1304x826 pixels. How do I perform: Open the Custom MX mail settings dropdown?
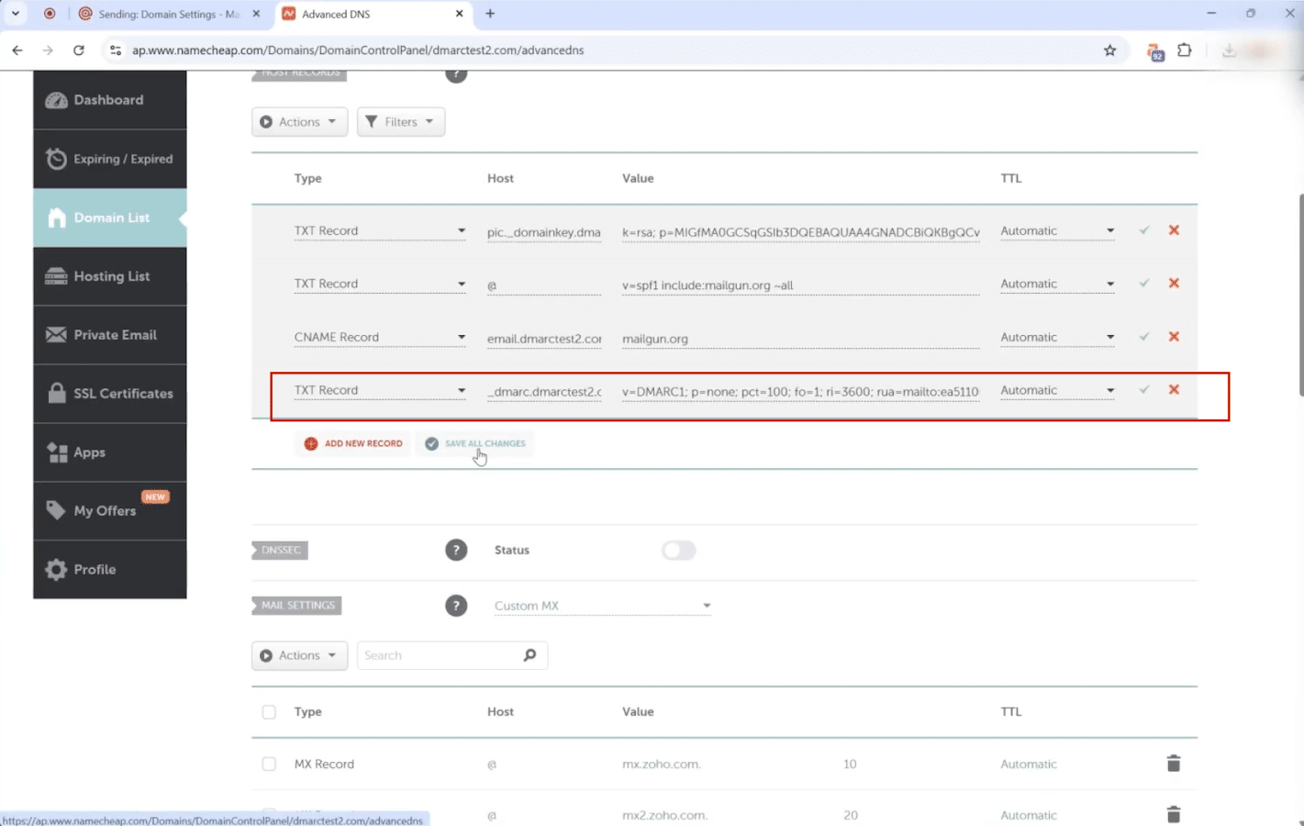tap(602, 606)
